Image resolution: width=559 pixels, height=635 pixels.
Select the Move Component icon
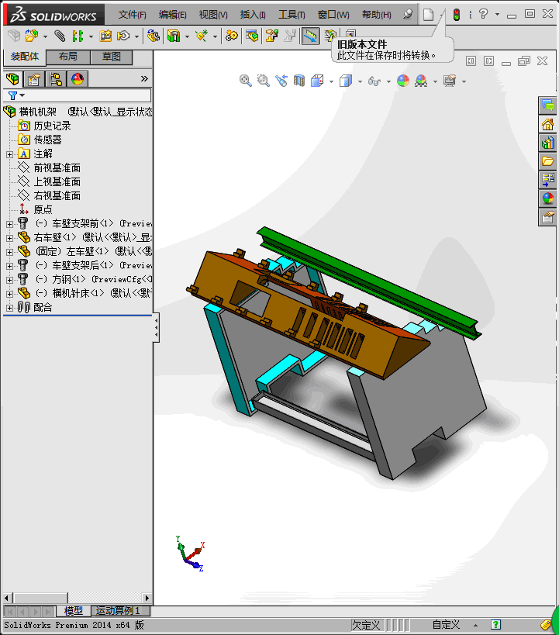(123, 36)
